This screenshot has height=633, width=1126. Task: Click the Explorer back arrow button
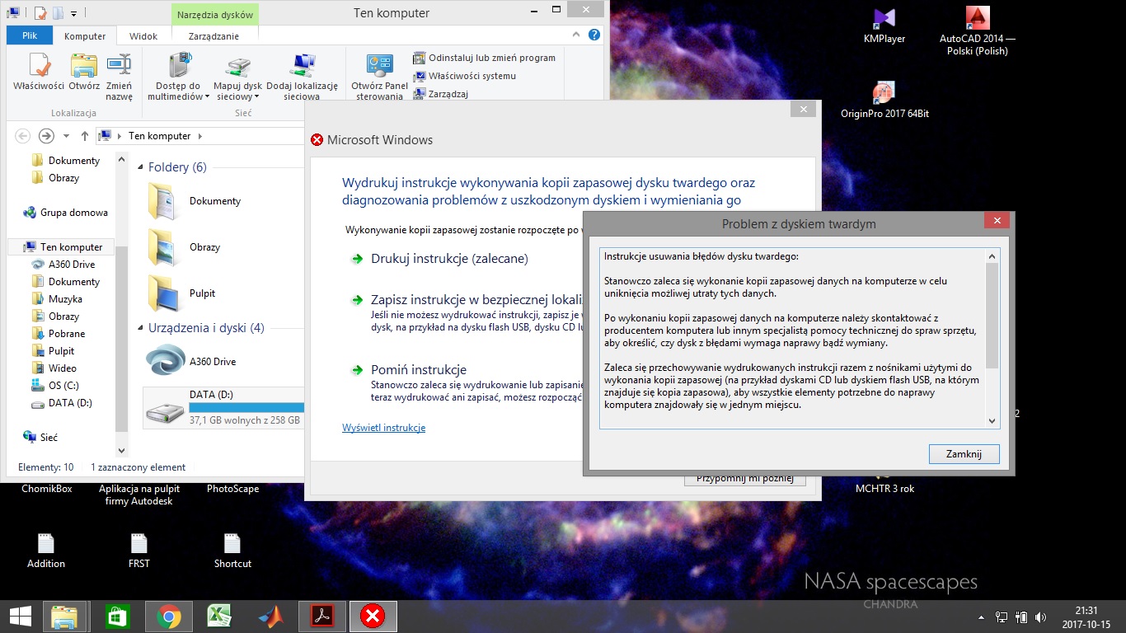(22, 136)
